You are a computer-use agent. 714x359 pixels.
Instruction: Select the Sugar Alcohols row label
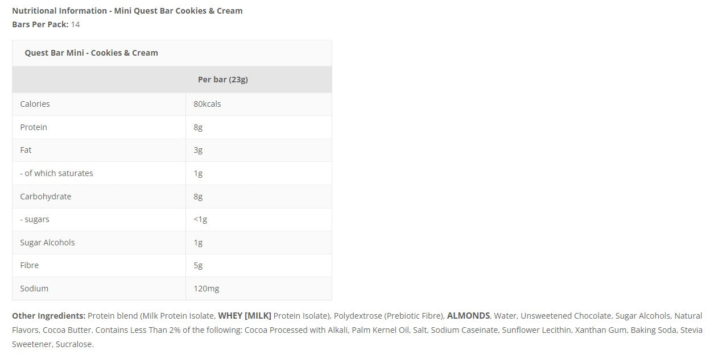click(x=47, y=243)
